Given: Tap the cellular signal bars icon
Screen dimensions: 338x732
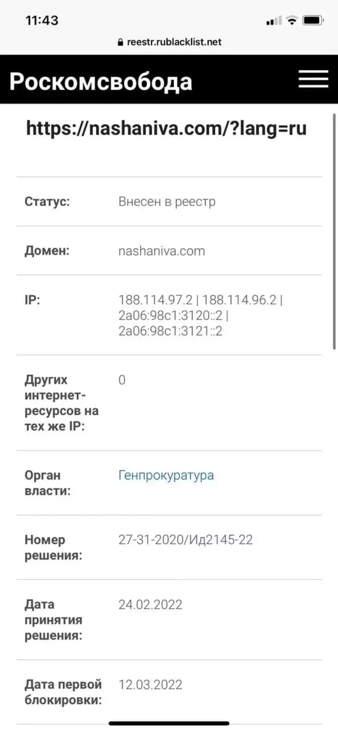Looking at the screenshot, I should 274,21.
